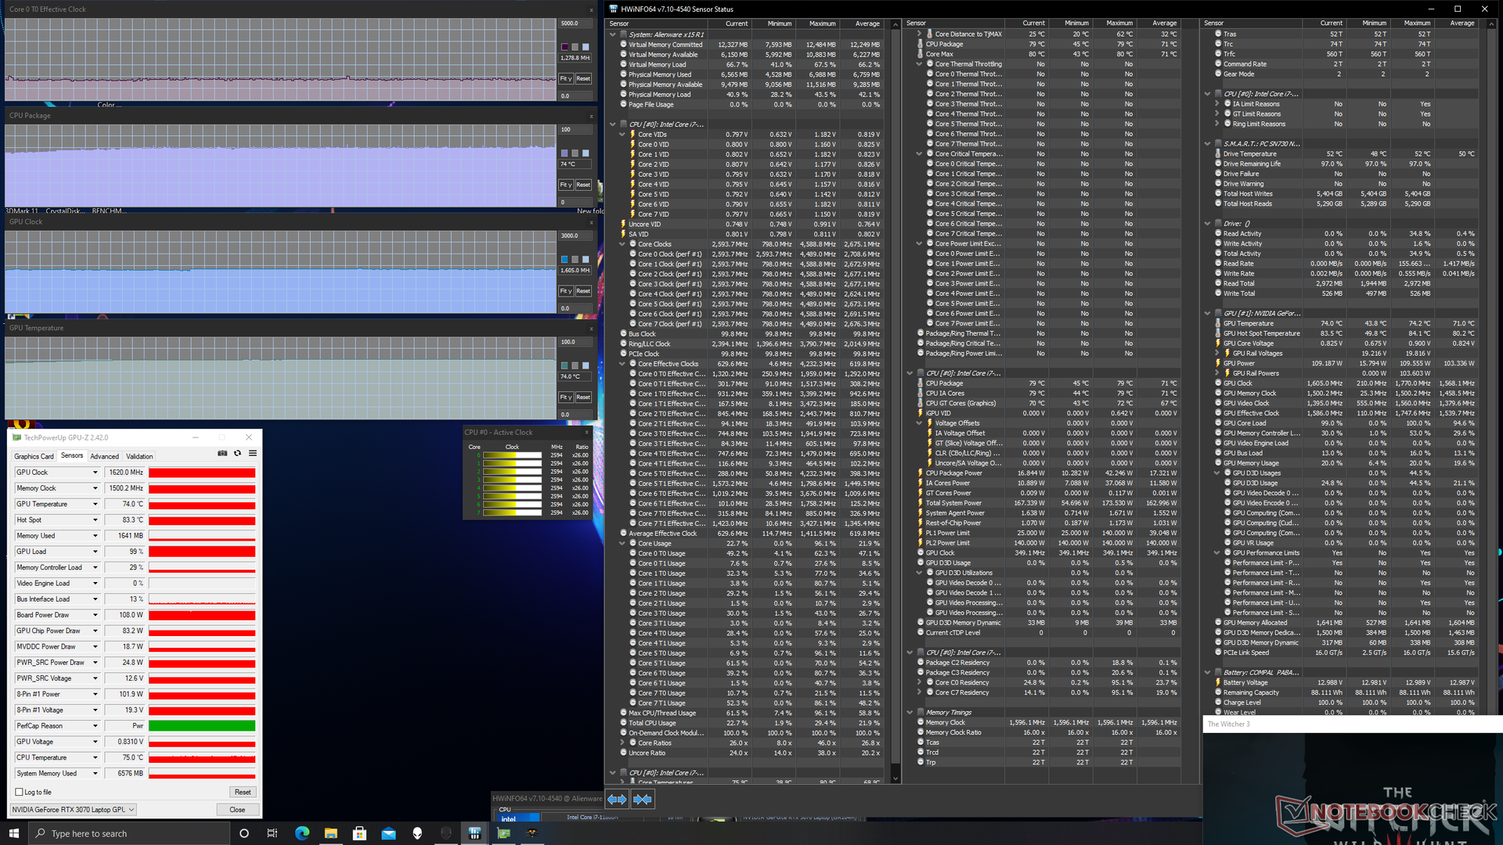Collapse the System: Alienware x15 R1 section

click(x=613, y=34)
